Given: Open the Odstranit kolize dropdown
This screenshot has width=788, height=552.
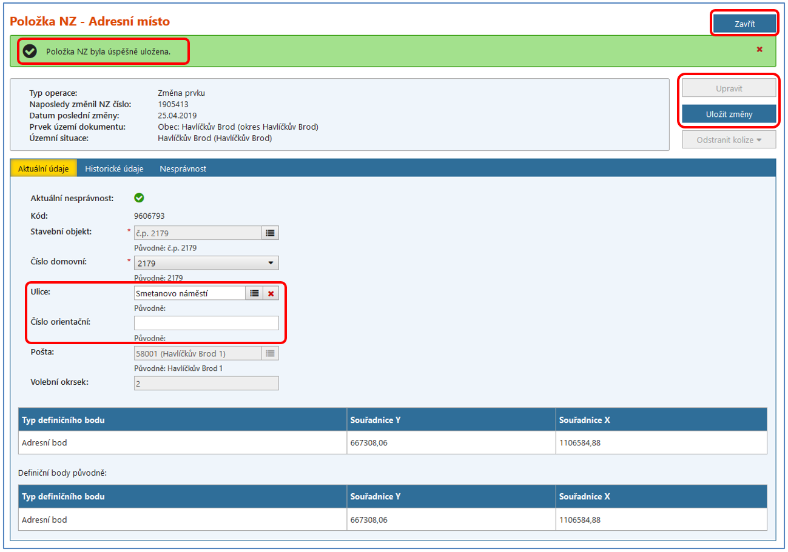Looking at the screenshot, I should tap(729, 140).
